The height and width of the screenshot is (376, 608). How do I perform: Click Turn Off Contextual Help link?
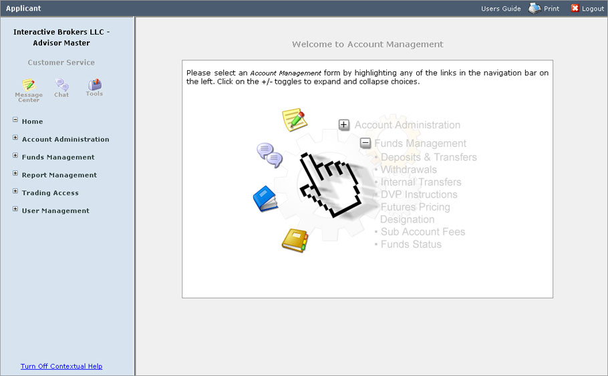pos(61,366)
